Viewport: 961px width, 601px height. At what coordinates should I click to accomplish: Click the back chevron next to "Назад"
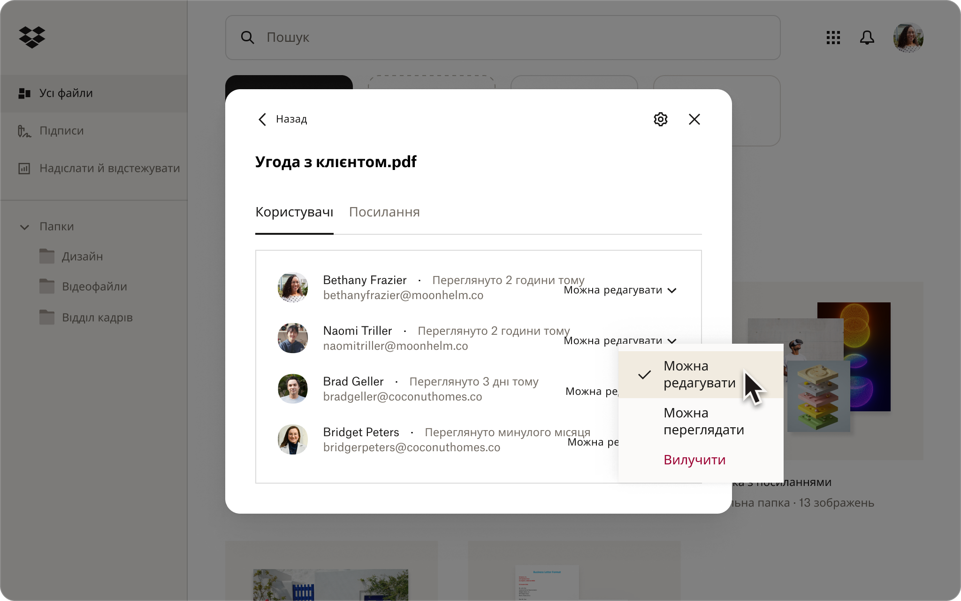point(263,119)
